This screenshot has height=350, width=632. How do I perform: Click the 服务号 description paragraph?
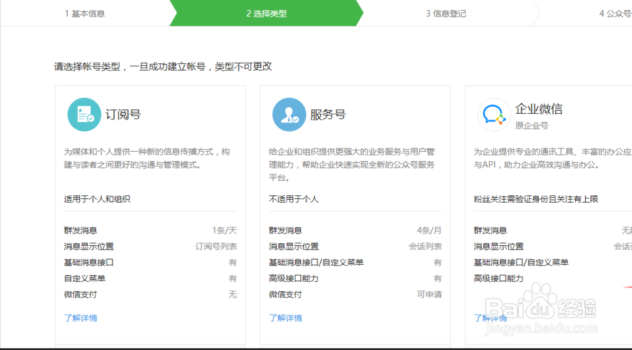[352, 165]
